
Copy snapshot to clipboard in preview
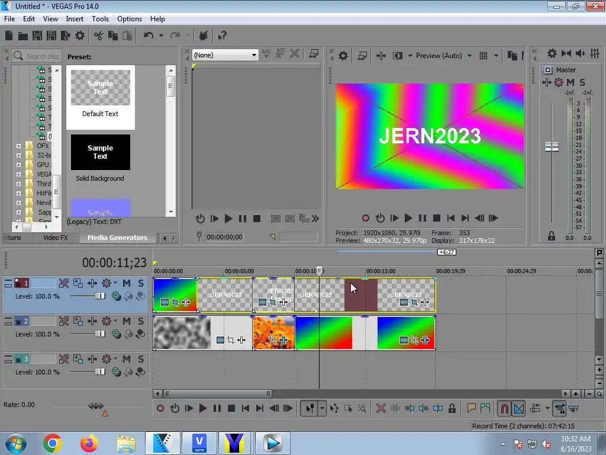tap(512, 56)
